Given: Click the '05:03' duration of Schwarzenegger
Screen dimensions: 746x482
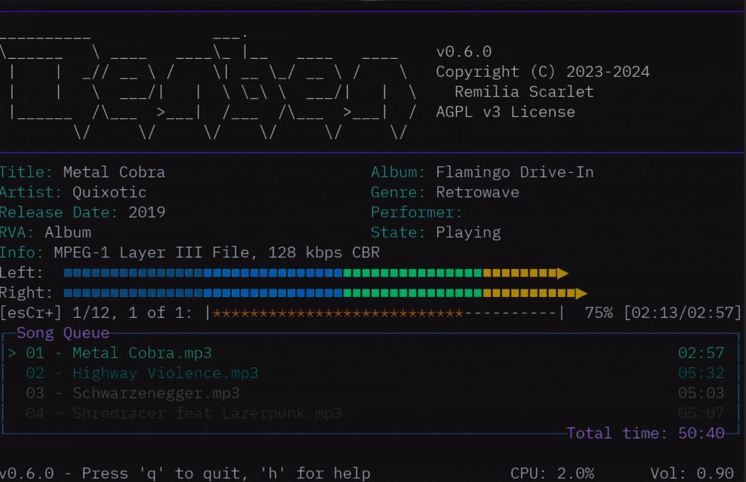Looking at the screenshot, I should tap(701, 393).
